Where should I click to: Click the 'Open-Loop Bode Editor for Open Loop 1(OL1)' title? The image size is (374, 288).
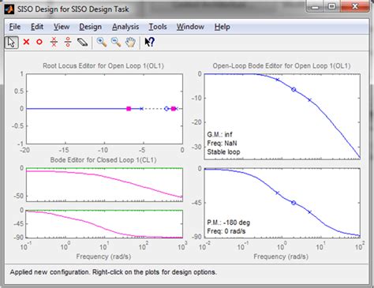coord(282,65)
